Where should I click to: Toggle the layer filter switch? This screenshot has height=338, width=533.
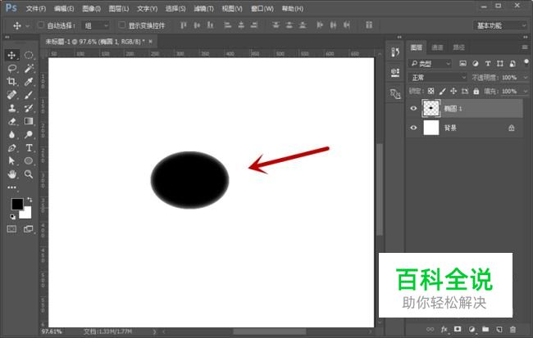526,62
